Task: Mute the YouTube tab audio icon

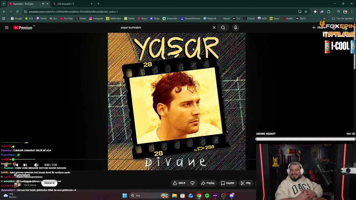Action: click(43, 4)
